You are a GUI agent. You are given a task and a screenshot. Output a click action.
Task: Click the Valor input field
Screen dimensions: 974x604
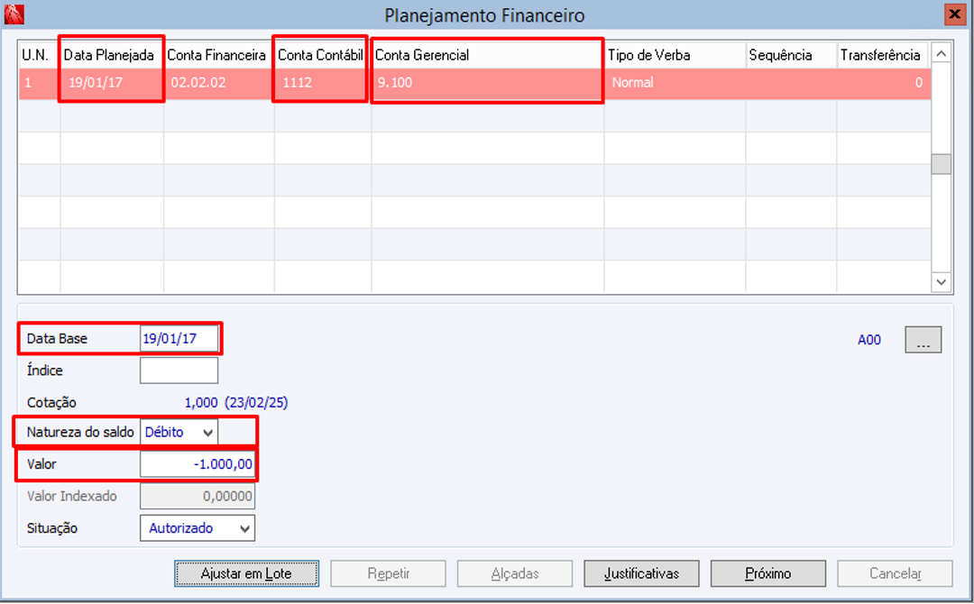[198, 464]
